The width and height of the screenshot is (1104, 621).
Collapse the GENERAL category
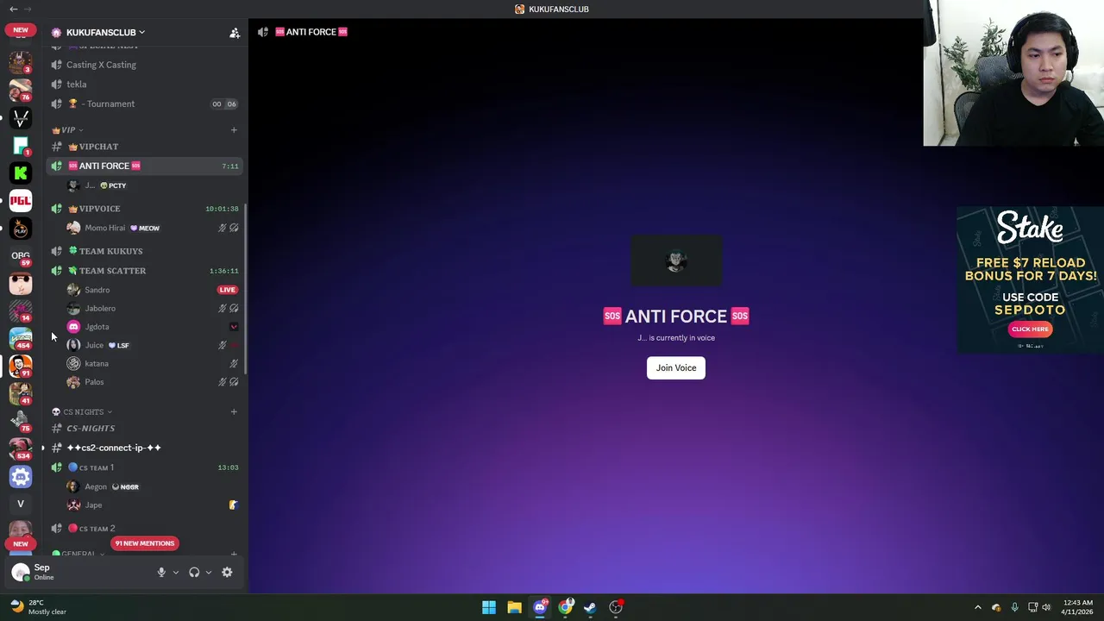click(x=78, y=554)
